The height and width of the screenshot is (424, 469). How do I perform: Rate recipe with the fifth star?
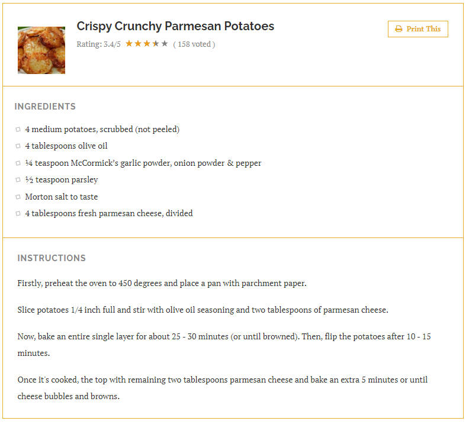[x=165, y=44]
